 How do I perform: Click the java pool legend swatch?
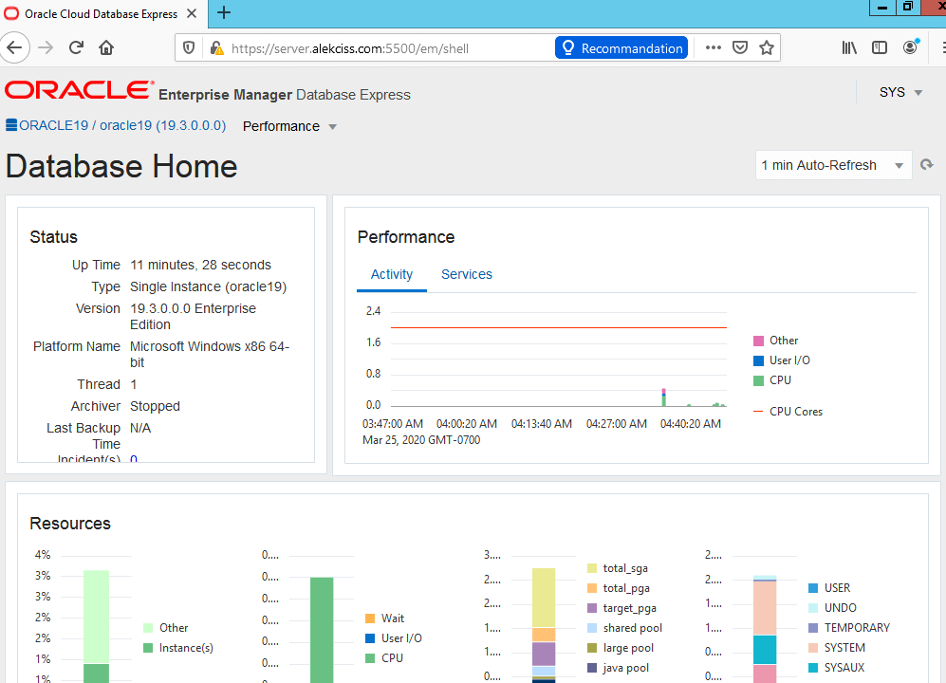tap(592, 668)
